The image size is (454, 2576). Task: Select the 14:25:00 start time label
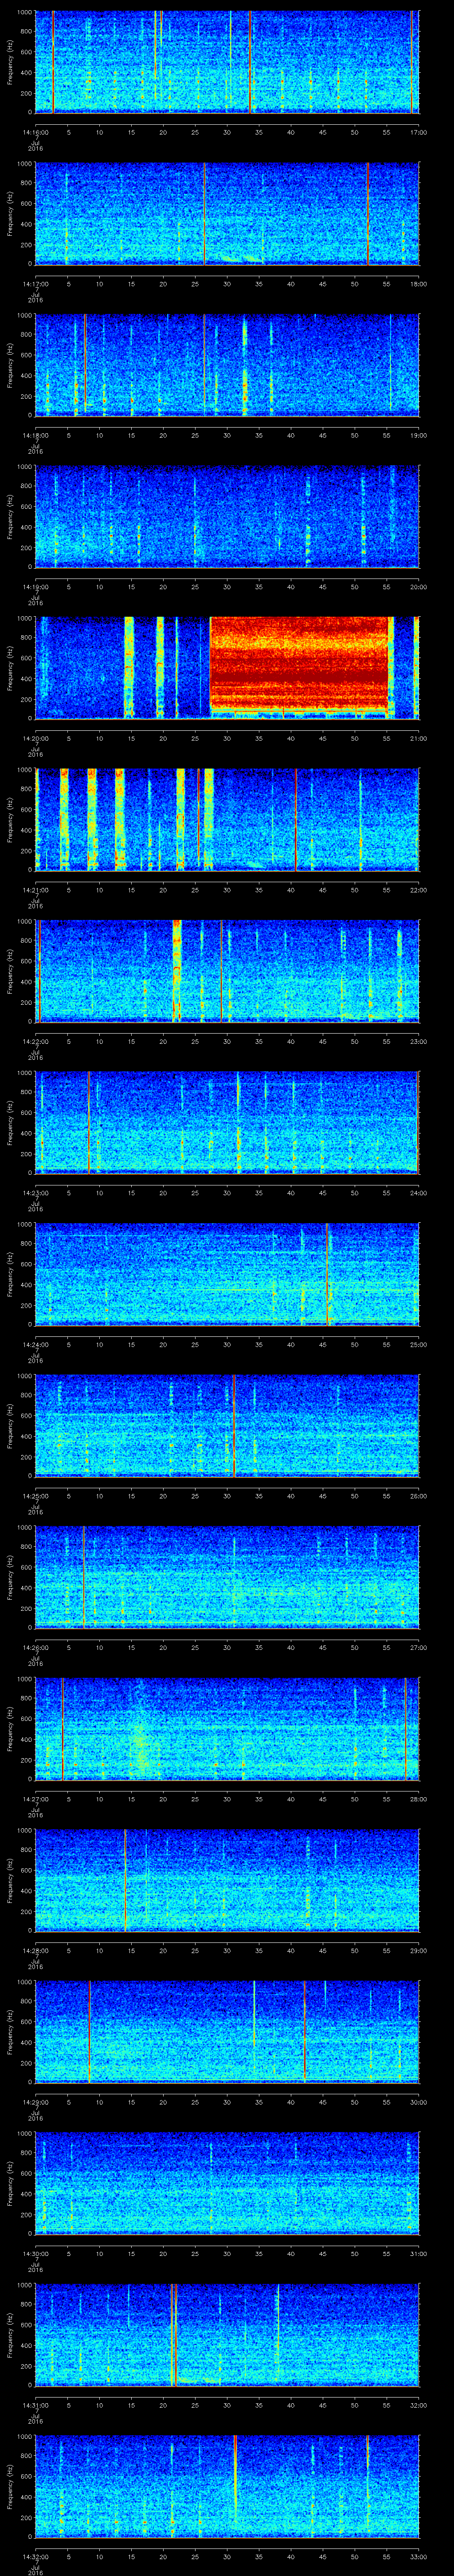pos(35,1496)
